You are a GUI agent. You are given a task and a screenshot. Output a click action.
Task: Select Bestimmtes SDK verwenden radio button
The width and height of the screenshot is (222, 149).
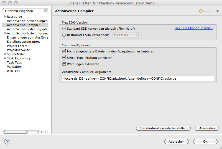[64, 35]
